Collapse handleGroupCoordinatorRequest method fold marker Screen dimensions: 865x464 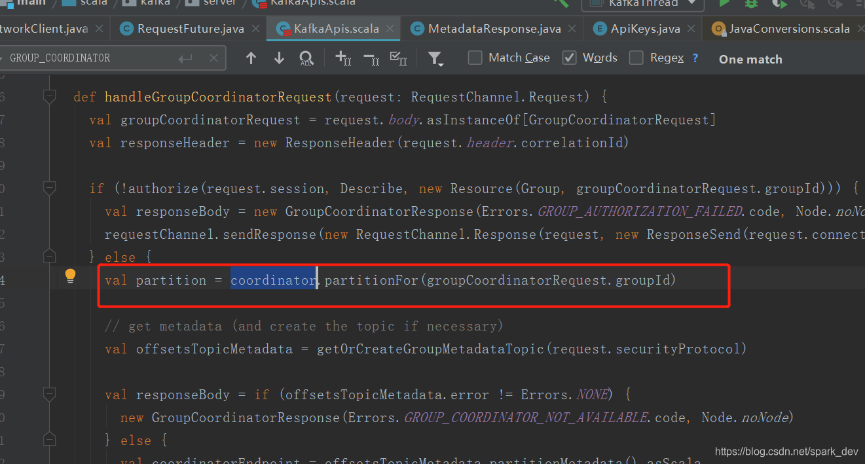tap(49, 97)
